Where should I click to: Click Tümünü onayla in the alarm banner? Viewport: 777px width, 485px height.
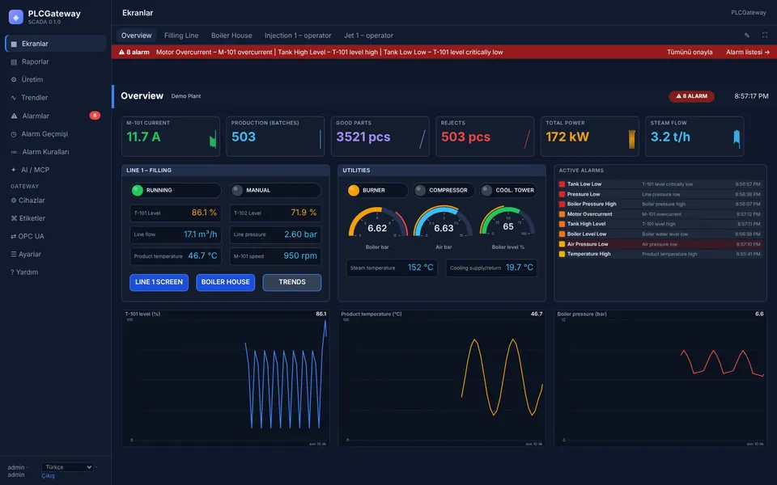(x=690, y=52)
